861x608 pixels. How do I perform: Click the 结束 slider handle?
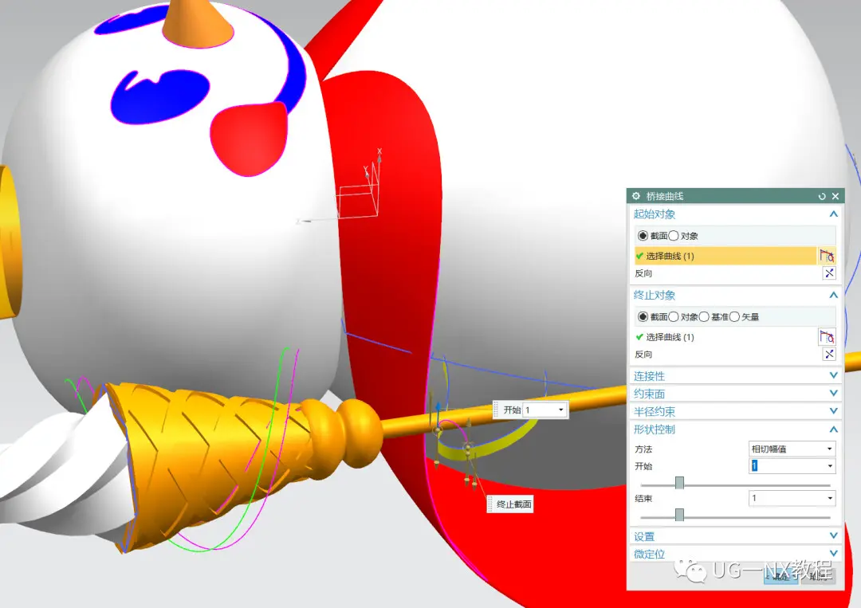(x=679, y=515)
